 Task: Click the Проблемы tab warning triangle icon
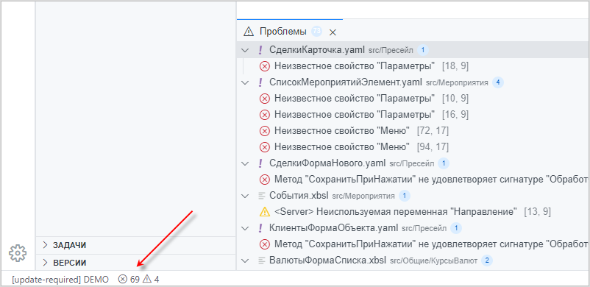pos(249,32)
